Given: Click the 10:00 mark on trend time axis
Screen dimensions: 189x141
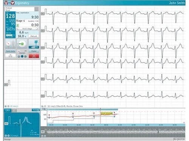Looking at the screenshot, I should click(120, 125).
